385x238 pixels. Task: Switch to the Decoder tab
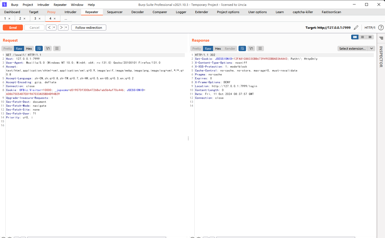coord(138,12)
